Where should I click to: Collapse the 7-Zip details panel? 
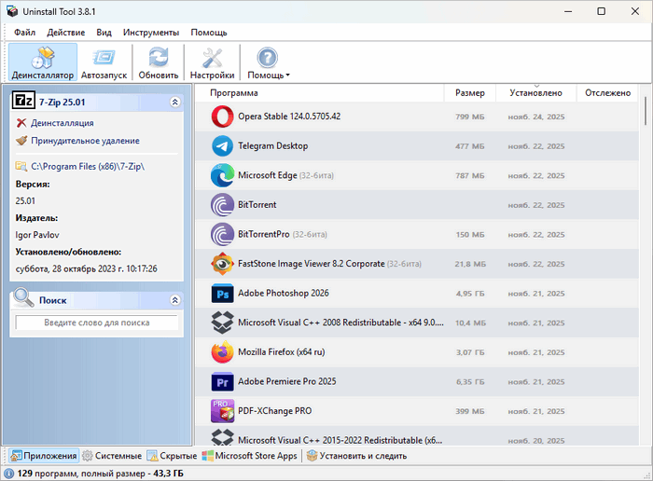tap(174, 102)
